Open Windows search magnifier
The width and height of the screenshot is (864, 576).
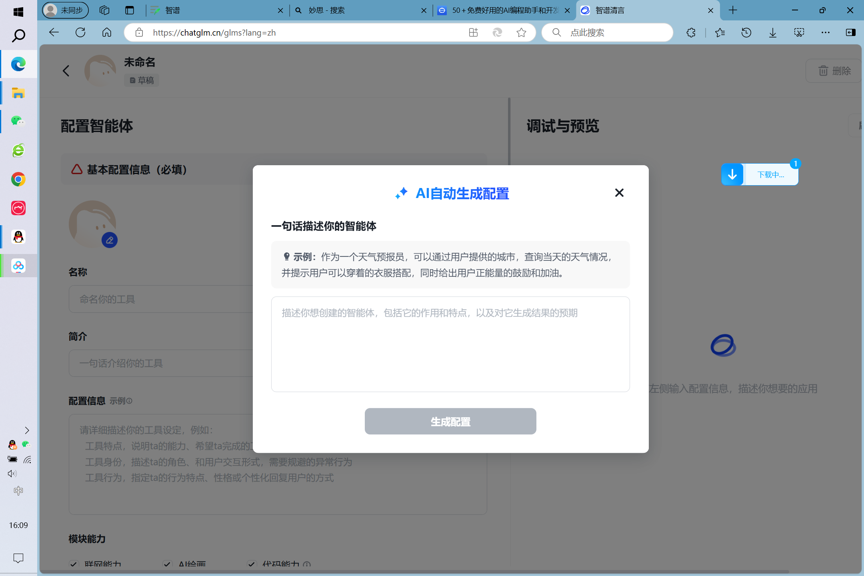coord(18,36)
